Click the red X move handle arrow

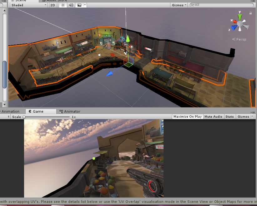pyautogui.click(x=112, y=55)
